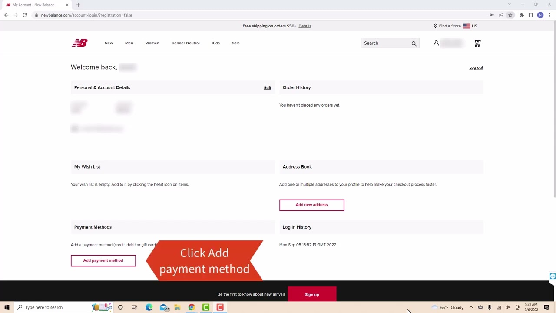The image size is (556, 313).
Task: Open File Explorer in taskbar
Action: [177, 307]
